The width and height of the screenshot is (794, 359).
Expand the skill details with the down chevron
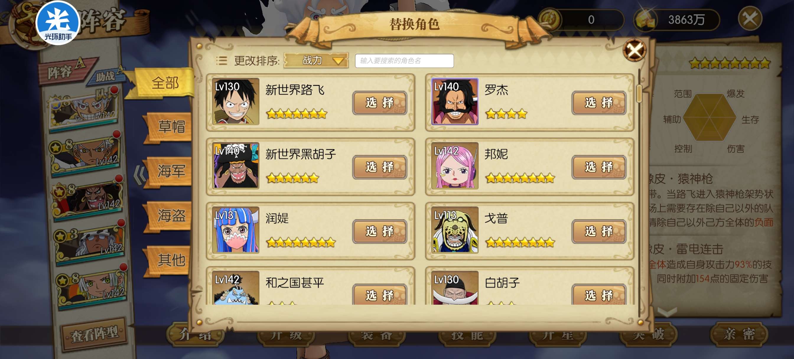pos(667,311)
